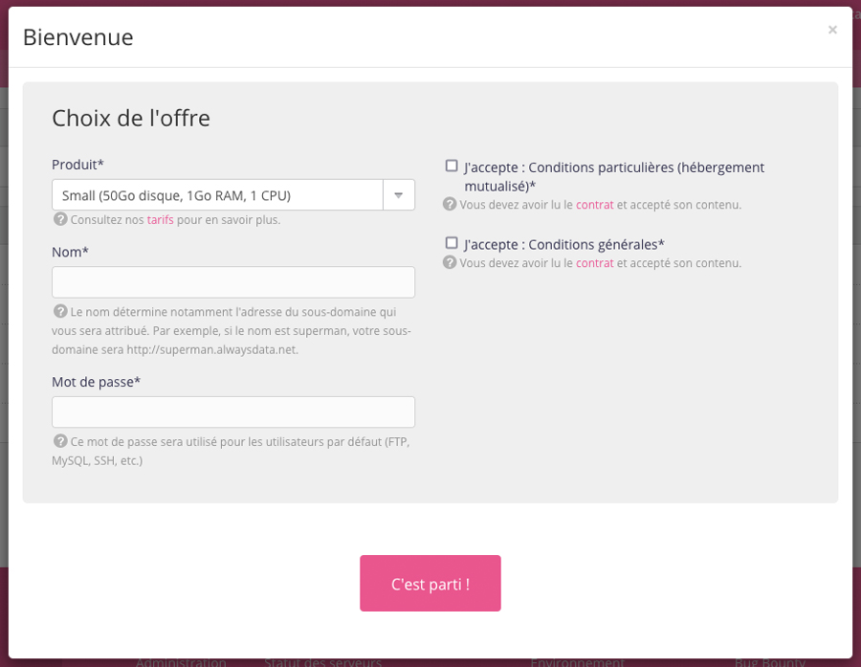Open tarifs link

[161, 220]
